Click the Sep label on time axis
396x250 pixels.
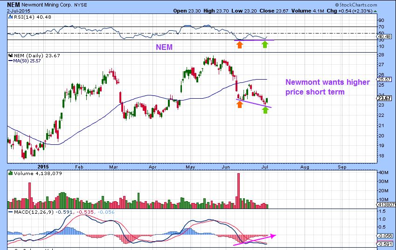click(x=342, y=167)
